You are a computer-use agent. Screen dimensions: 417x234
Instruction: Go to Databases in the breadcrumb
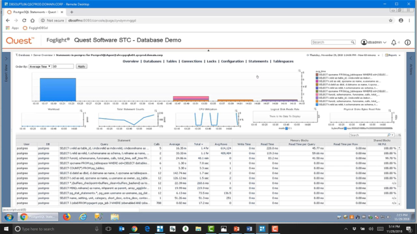click(23, 55)
